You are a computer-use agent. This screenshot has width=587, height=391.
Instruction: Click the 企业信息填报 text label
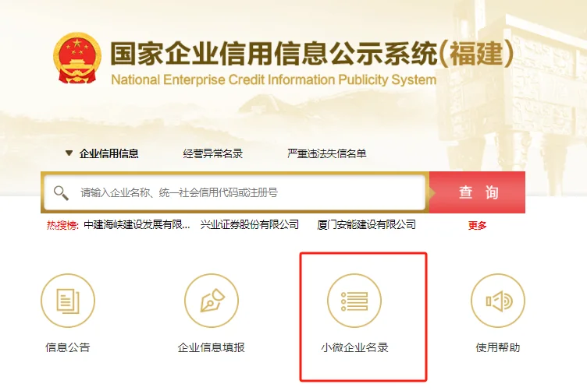pos(211,347)
